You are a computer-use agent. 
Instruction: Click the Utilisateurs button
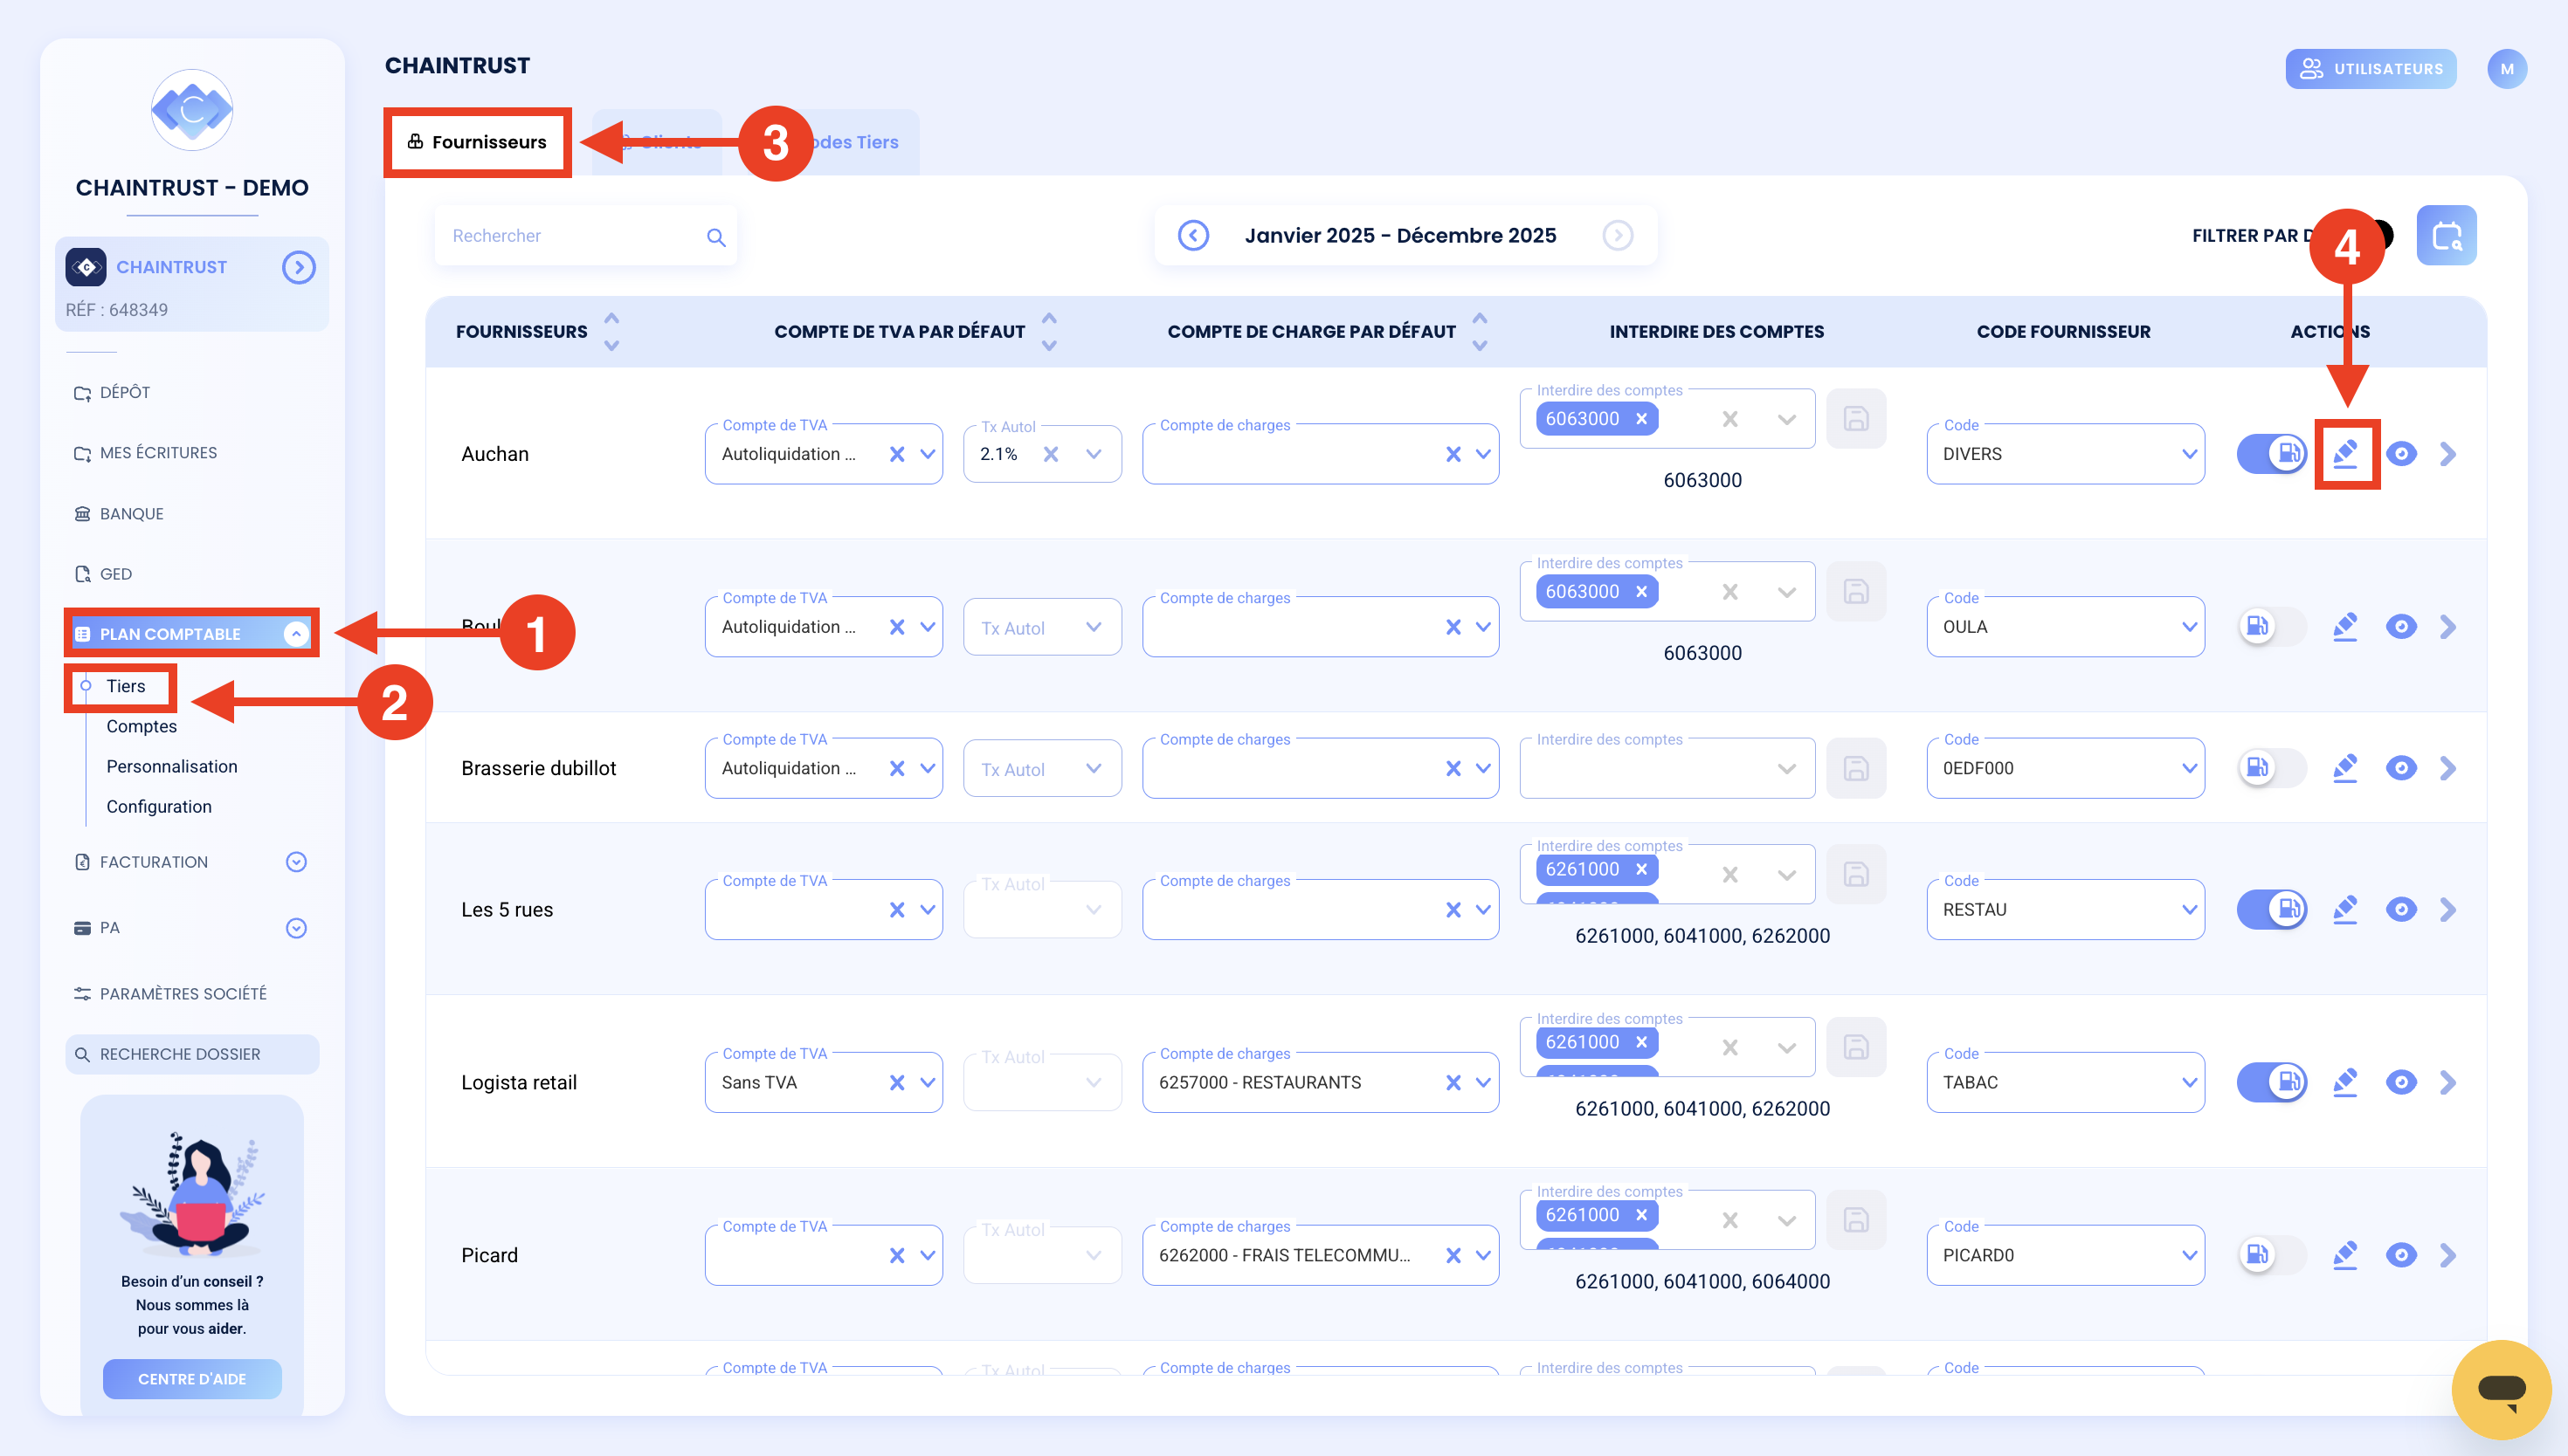pos(2371,69)
